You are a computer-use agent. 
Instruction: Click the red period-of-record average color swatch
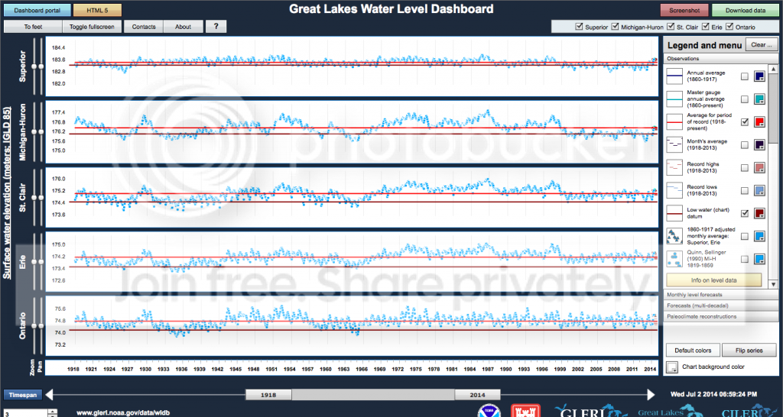tap(760, 122)
